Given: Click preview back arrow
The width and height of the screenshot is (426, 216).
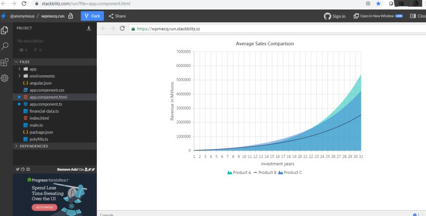Looking at the screenshot, I should [x=103, y=29].
